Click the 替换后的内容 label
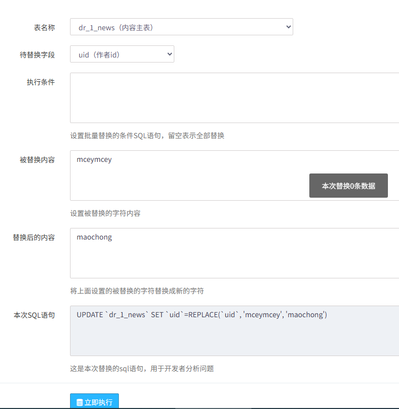The height and width of the screenshot is (409, 399). [x=34, y=238]
